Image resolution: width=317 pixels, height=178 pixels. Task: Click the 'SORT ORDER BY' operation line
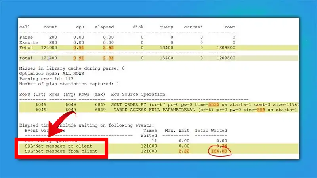click(x=205, y=105)
